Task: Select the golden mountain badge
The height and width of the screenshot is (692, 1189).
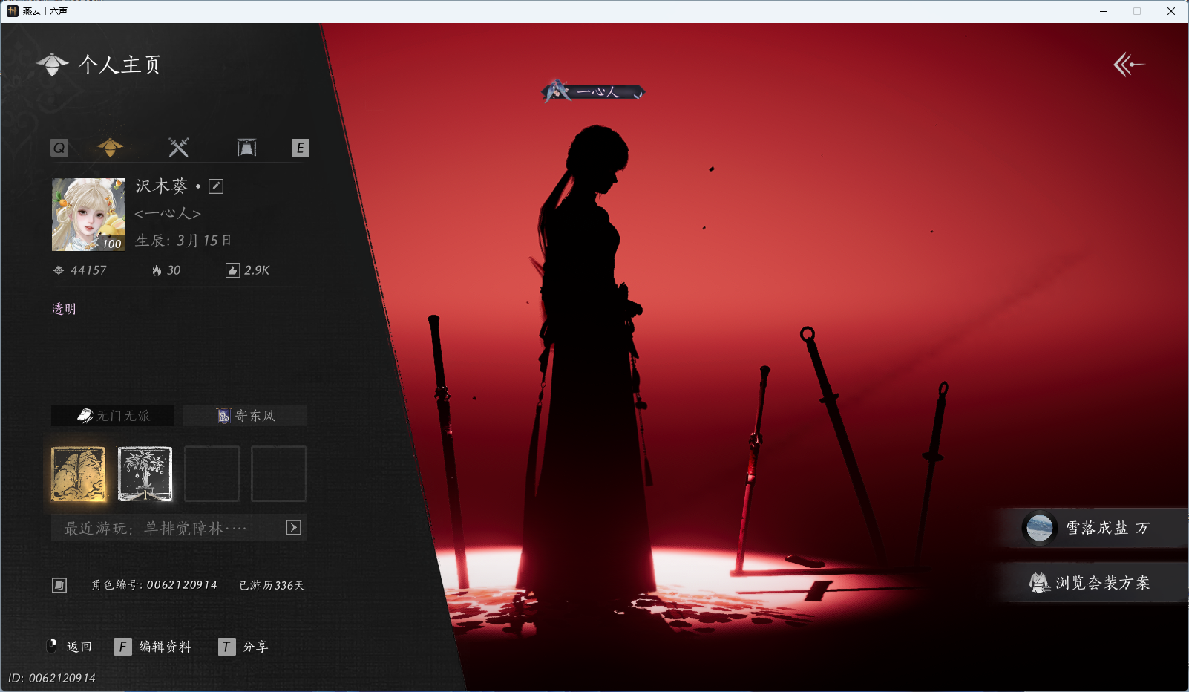Action: tap(79, 474)
